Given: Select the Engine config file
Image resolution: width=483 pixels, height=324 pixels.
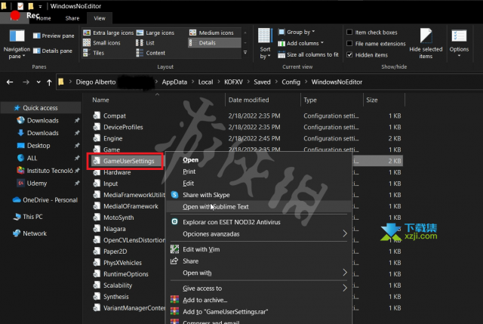Looking at the screenshot, I should point(112,138).
